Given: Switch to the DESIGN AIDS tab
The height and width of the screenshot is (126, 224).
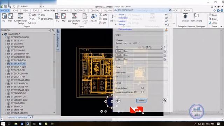Looking at the screenshot, I should 79,10.
